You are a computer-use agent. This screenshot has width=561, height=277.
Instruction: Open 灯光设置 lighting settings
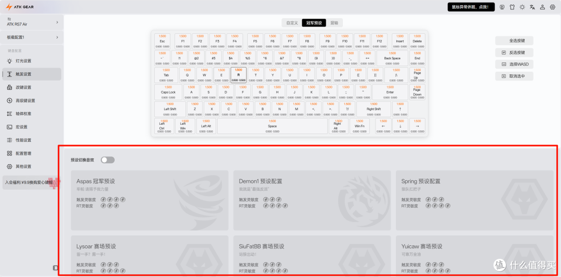coord(32,61)
